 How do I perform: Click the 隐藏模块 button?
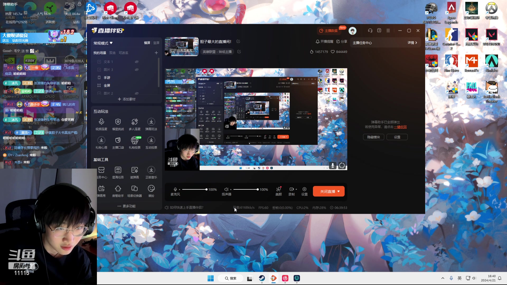click(x=373, y=137)
